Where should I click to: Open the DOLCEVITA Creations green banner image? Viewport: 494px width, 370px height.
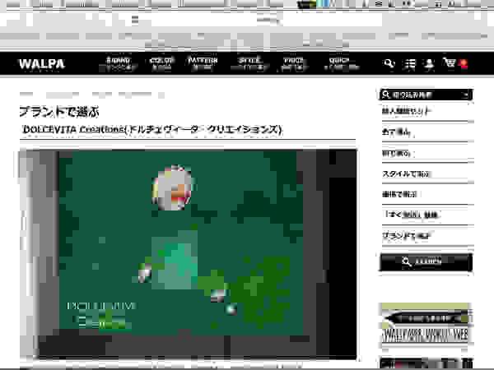188,255
